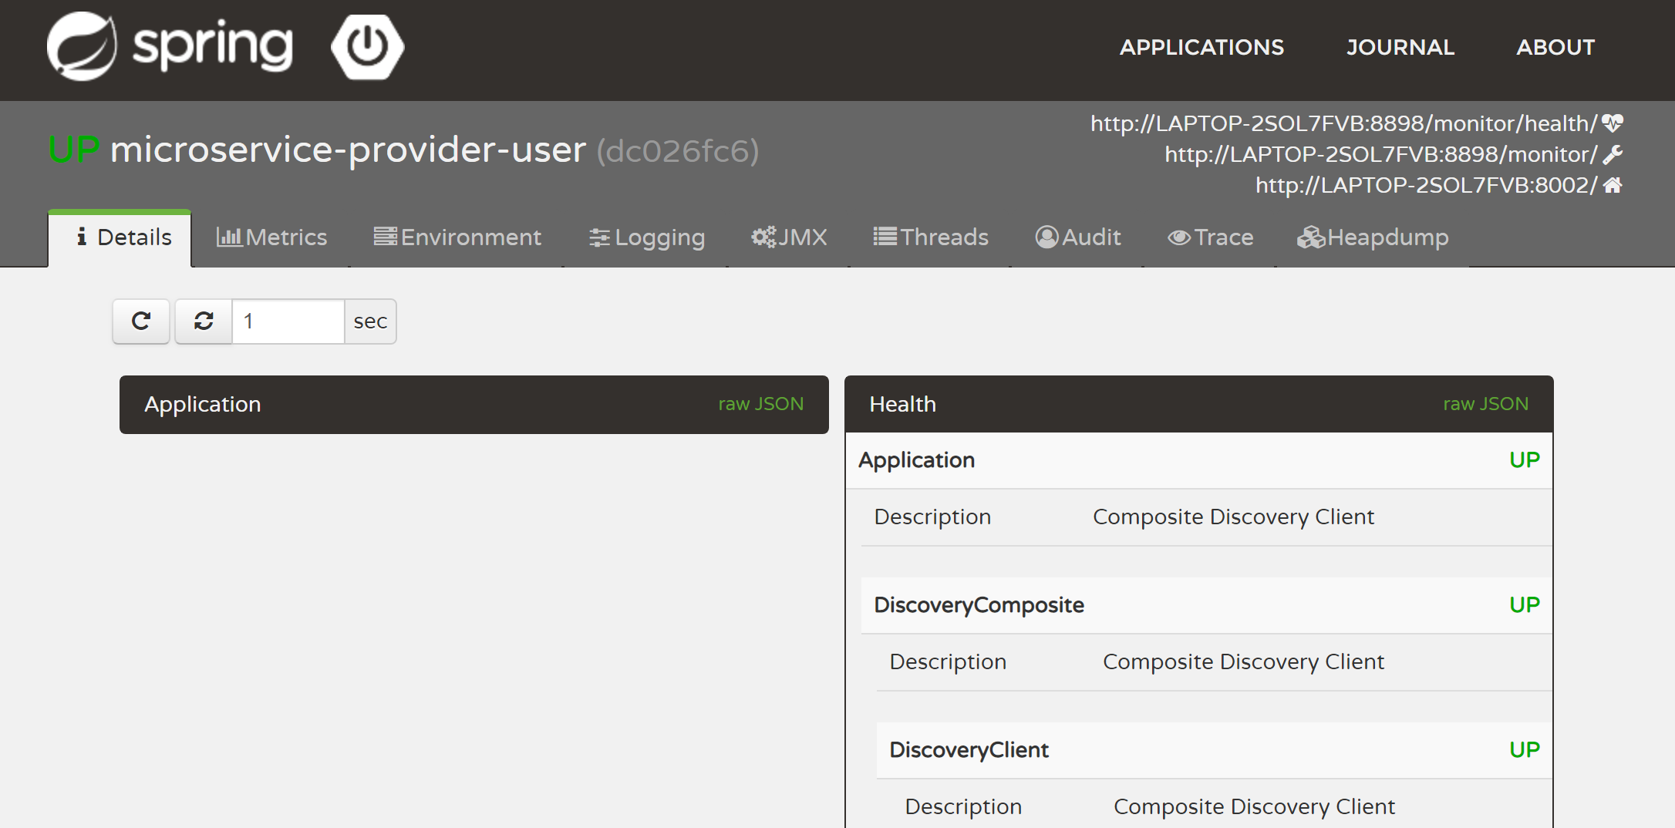Click the green UP status in header
1675x828 pixels.
[74, 150]
